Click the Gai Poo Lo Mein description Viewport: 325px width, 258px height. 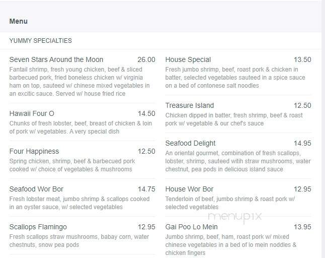pyautogui.click(x=231, y=245)
